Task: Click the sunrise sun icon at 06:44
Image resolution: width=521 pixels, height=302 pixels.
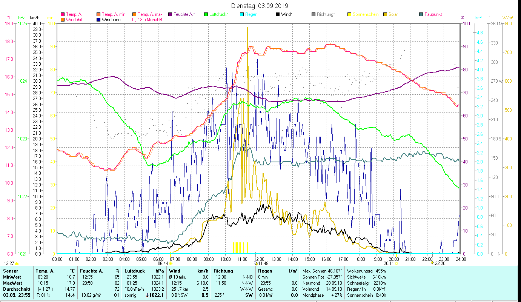Action: [171, 264]
